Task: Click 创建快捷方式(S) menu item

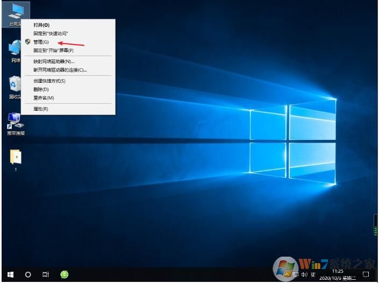Action: [x=68, y=81]
